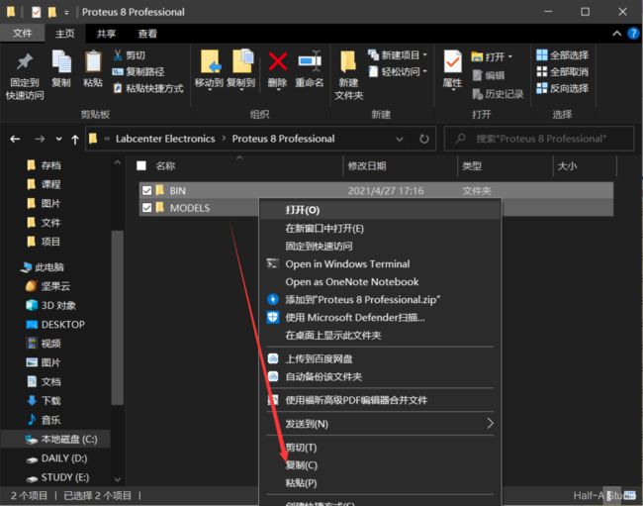Select 此电脑 in navigation pane
This screenshot has width=643, height=506.
pyautogui.click(x=43, y=267)
